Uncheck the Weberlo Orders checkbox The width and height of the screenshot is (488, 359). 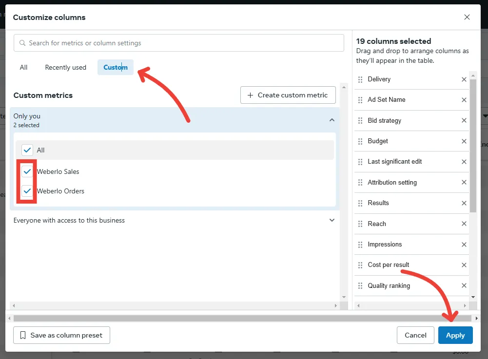pos(27,190)
